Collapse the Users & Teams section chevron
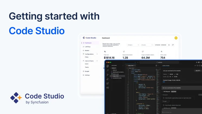The width and height of the screenshot is (202, 114). 97,61
